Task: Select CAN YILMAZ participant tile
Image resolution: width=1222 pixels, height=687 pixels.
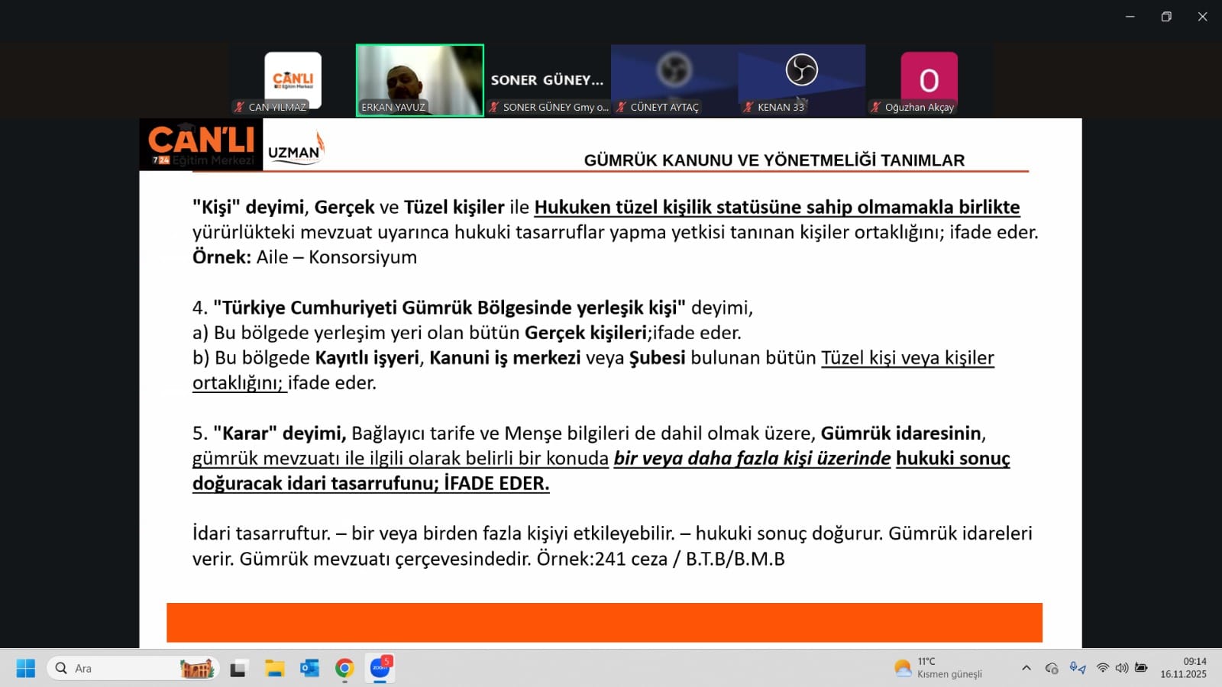Action: click(x=293, y=80)
